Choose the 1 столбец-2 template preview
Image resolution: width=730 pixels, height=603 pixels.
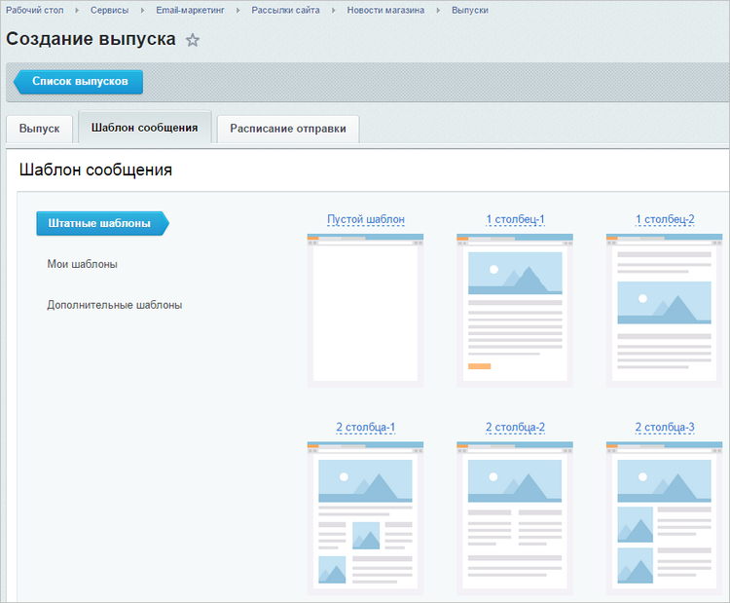point(665,311)
